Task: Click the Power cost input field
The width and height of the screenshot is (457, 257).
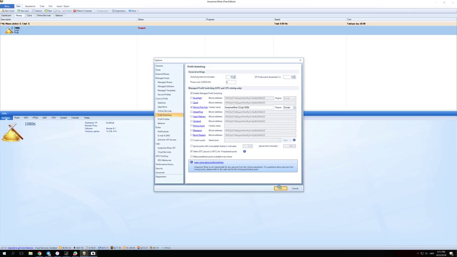Action: pyautogui.click(x=231, y=82)
